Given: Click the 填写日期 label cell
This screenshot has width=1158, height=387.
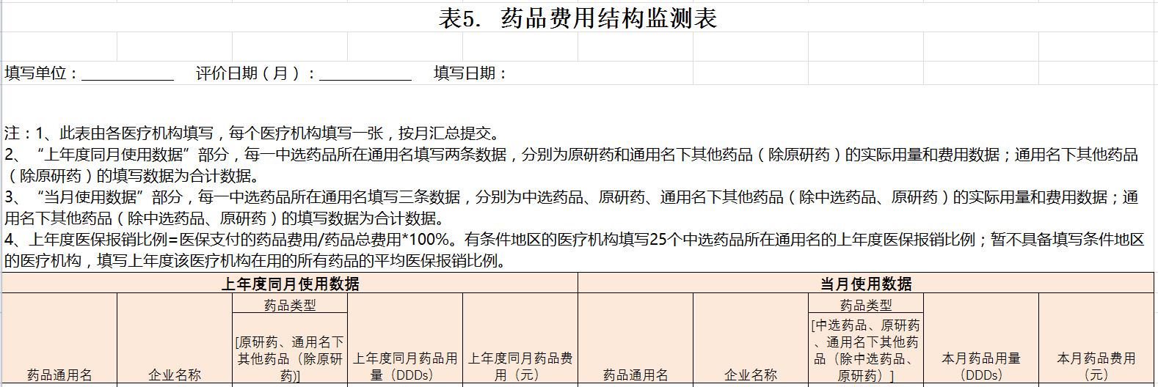Looking at the screenshot, I should pos(470,73).
